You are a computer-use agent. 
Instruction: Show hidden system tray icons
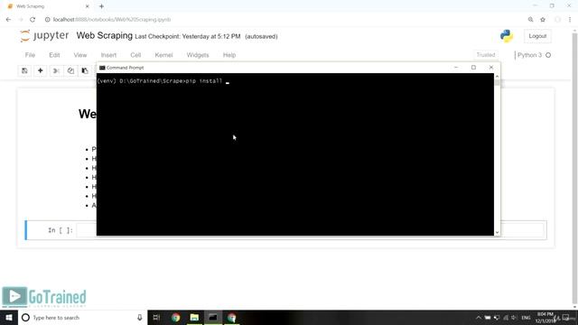[479, 318]
